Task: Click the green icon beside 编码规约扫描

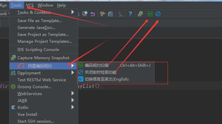Action: pos(81,65)
